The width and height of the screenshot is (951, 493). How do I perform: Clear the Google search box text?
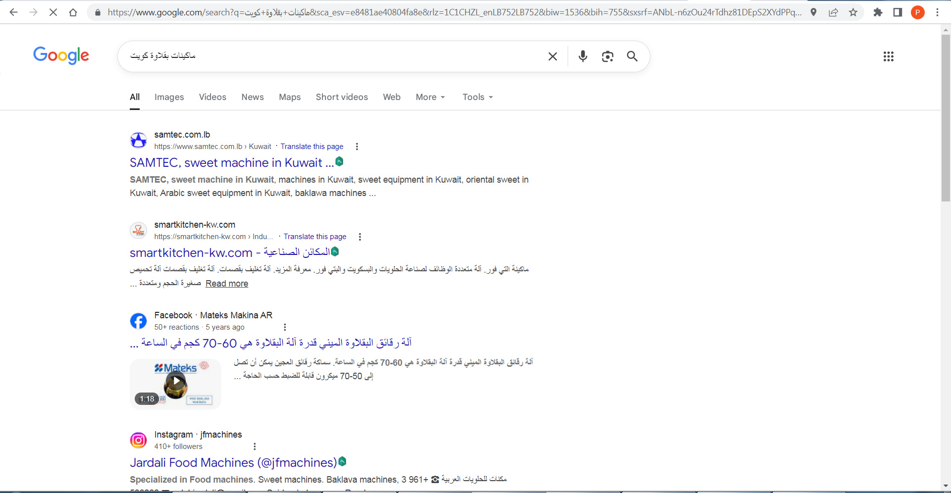point(553,56)
